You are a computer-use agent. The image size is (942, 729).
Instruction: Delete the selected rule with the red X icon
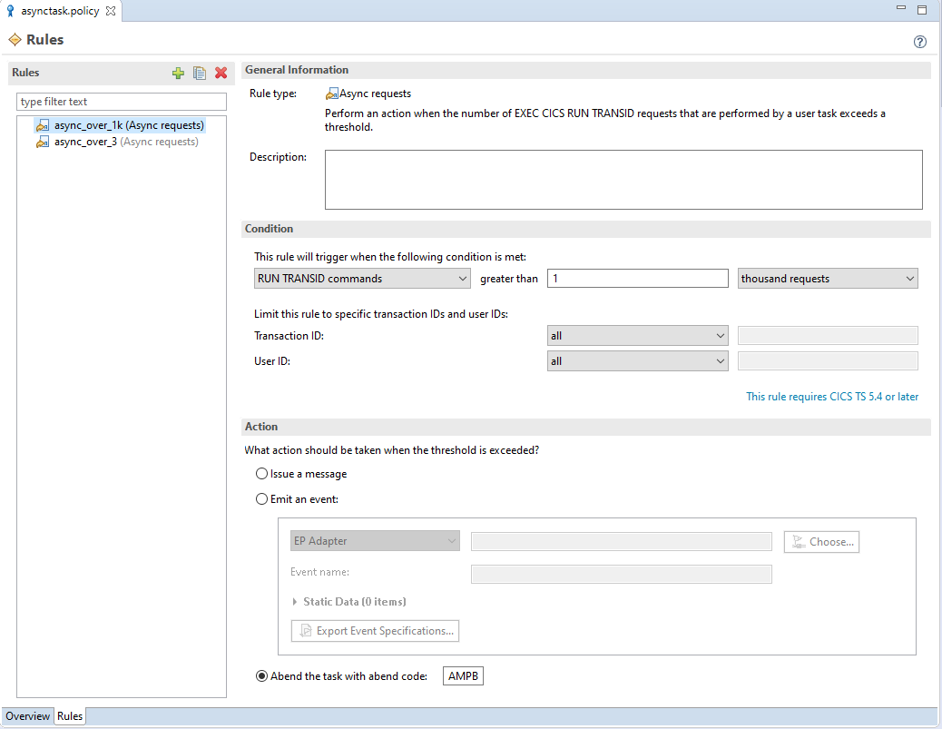coord(221,73)
